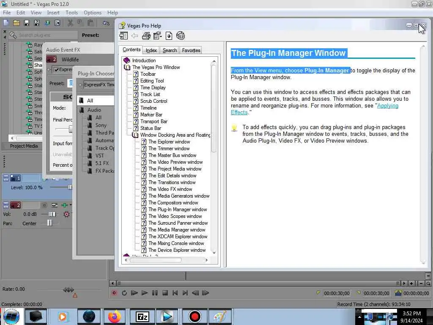This screenshot has width=433, height=325.
Task: Click the Play button in transport bar
Action: pos(145,293)
